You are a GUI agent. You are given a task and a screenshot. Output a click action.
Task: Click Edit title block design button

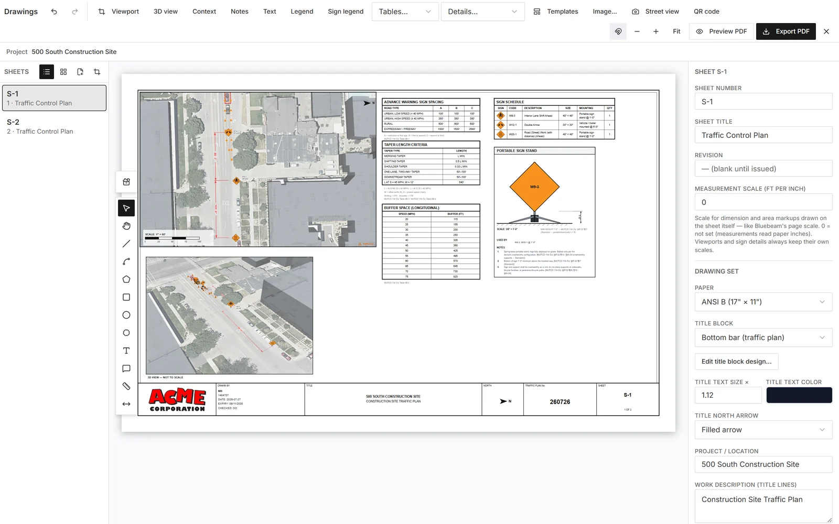pyautogui.click(x=736, y=362)
